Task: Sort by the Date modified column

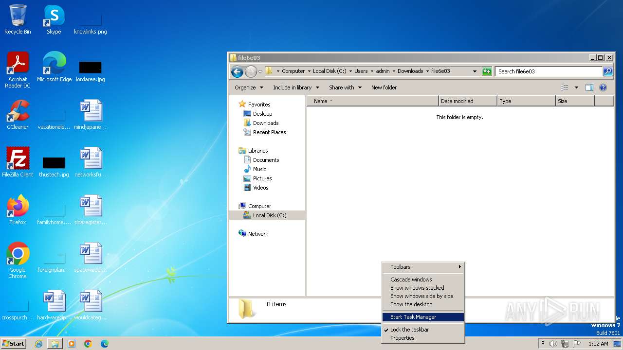Action: (x=468, y=101)
